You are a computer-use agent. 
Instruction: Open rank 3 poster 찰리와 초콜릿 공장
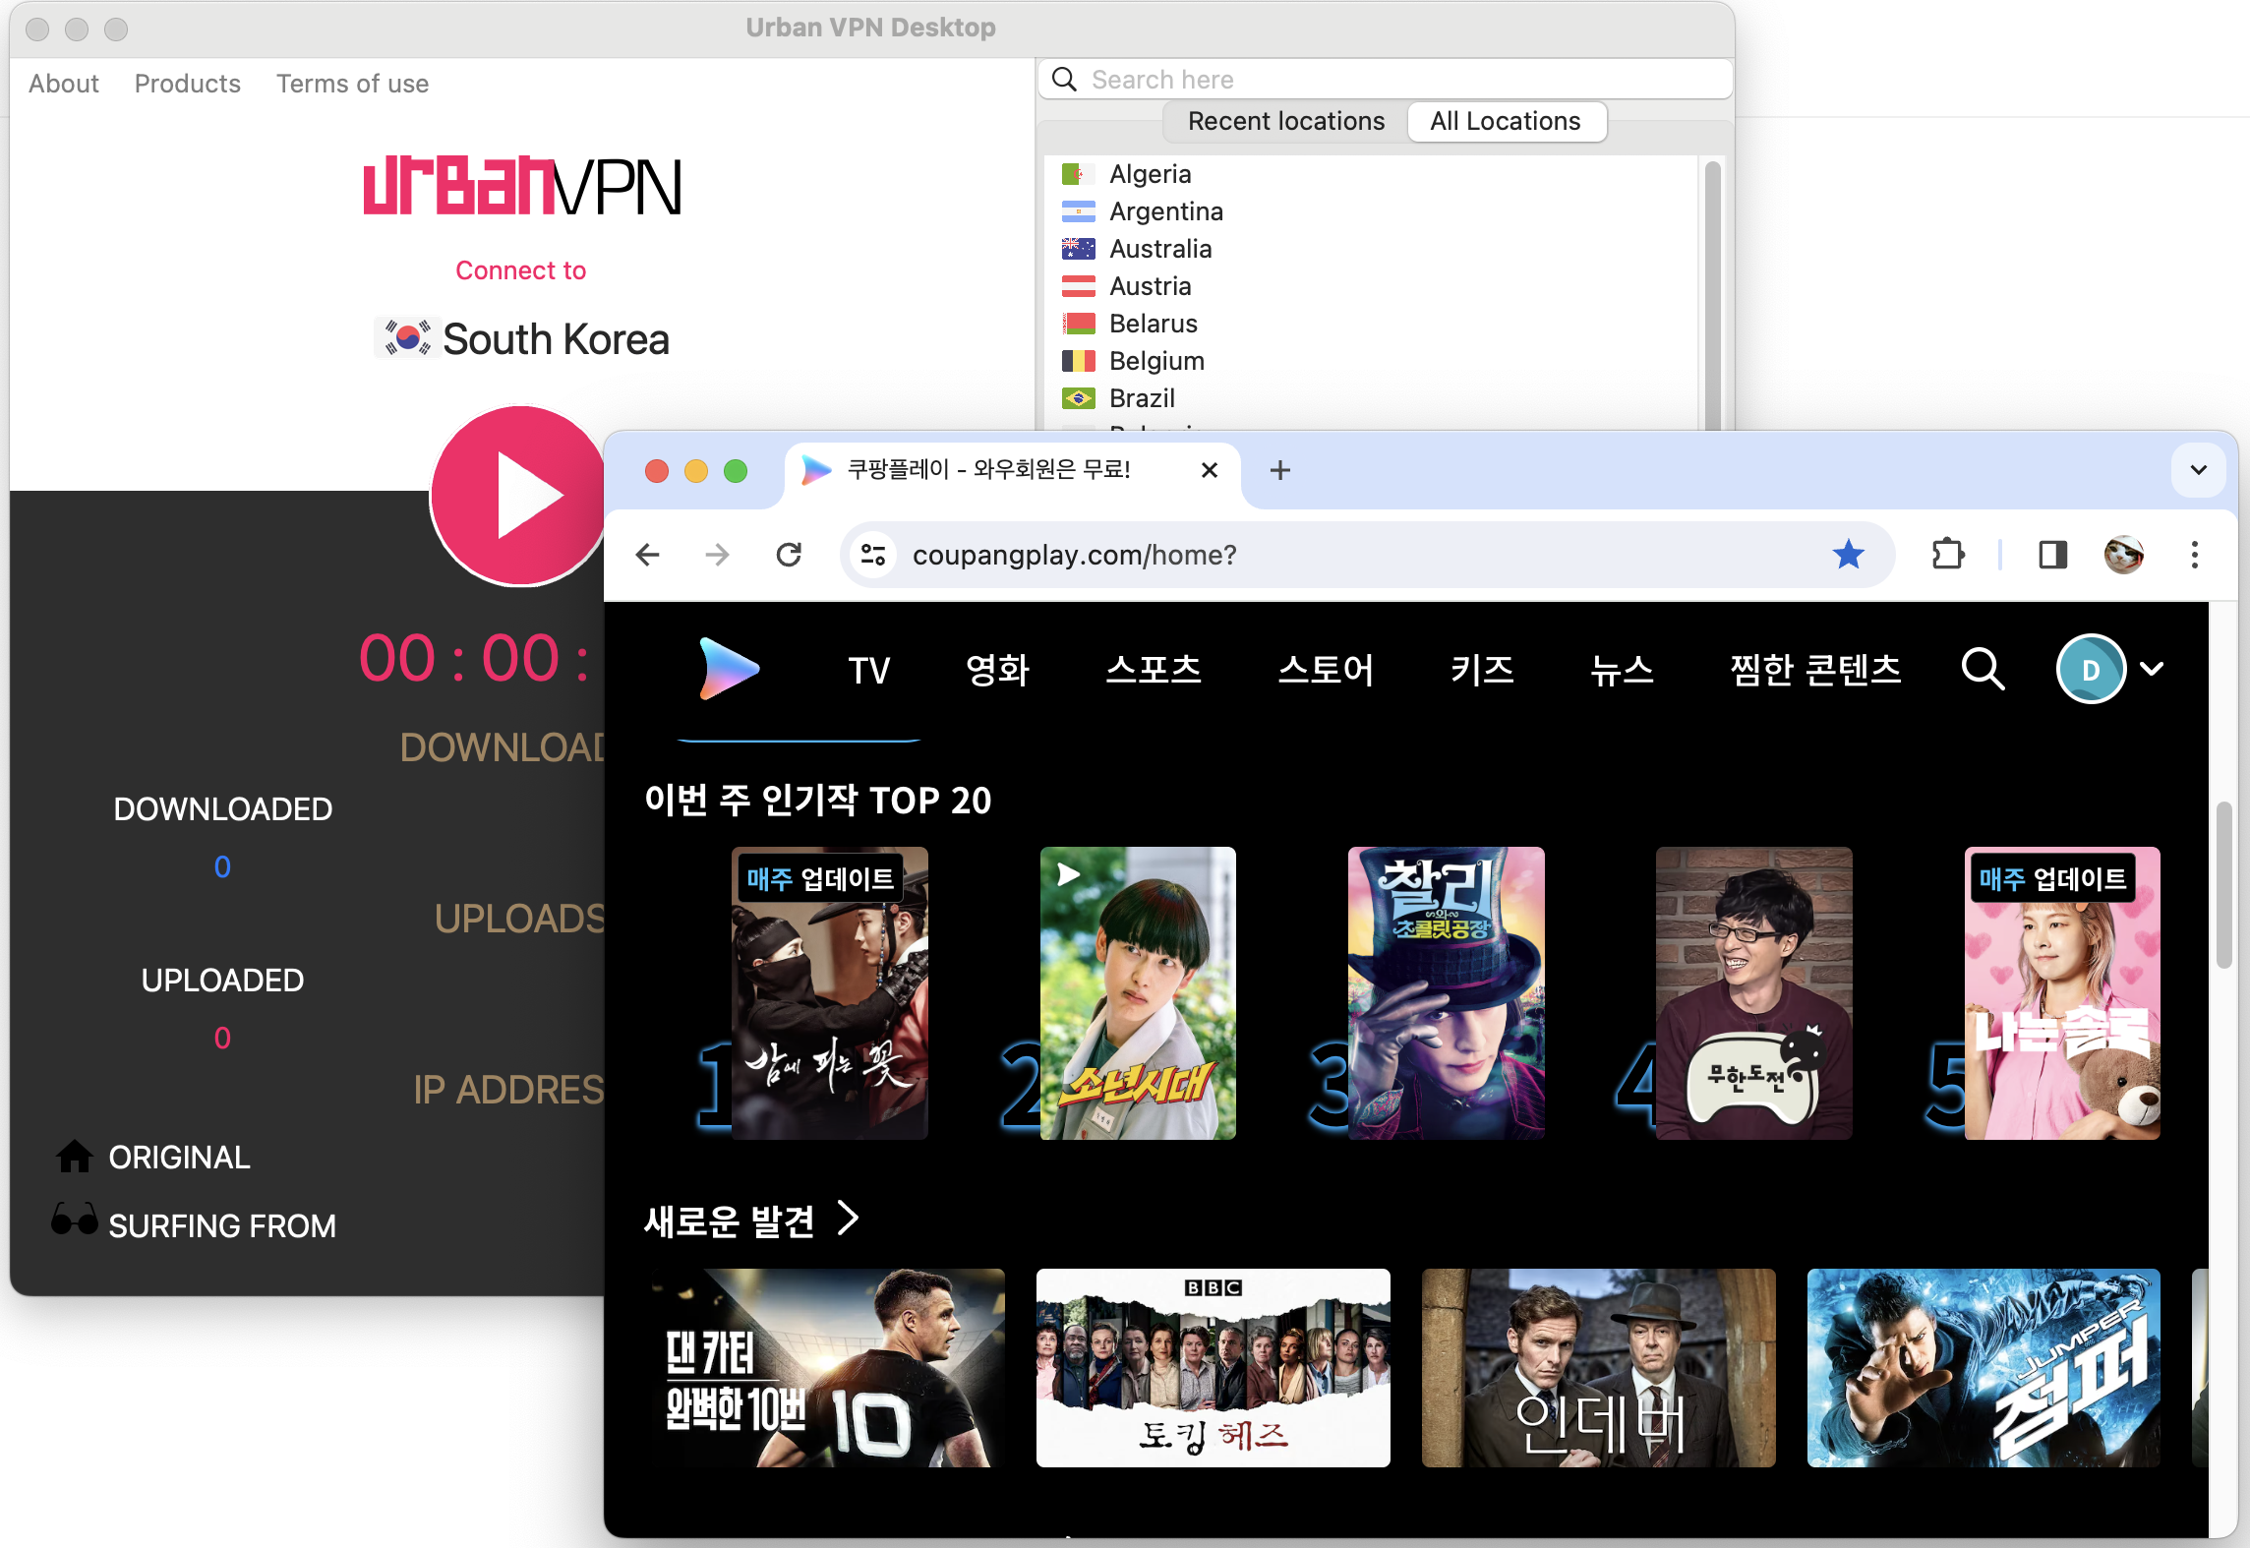[x=1446, y=993]
